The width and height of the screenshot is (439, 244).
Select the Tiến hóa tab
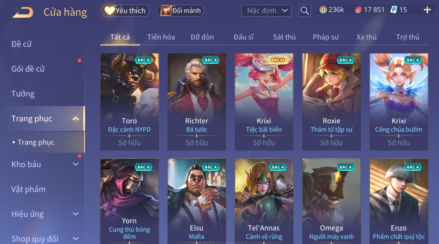(161, 37)
